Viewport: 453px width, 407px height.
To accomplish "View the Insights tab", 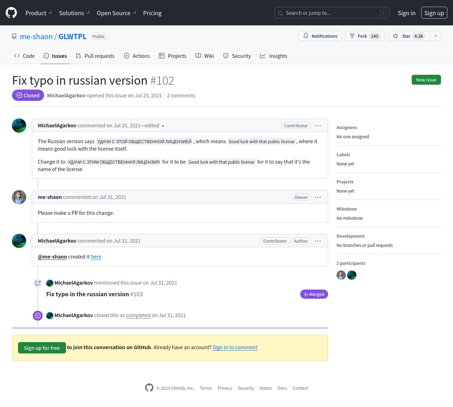I will 273,56.
